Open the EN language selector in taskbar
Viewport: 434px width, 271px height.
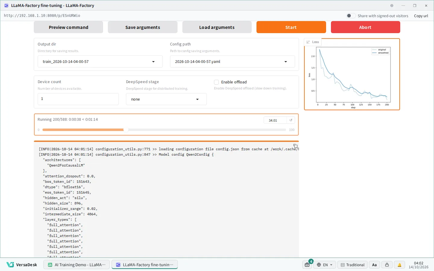324,265
